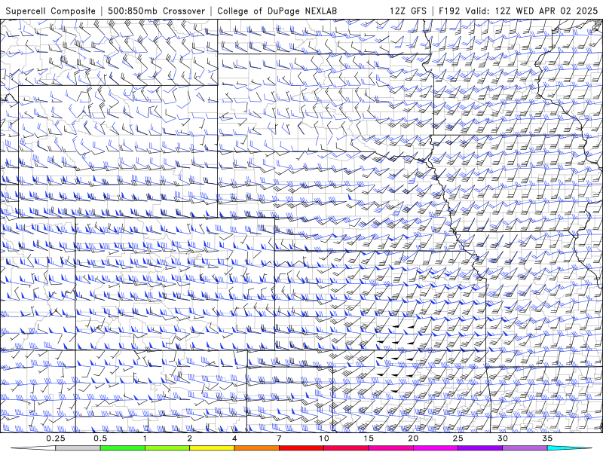Image resolution: width=603 pixels, height=452 pixels.
Task: Click the red color bar segment
Action: (x=301, y=448)
